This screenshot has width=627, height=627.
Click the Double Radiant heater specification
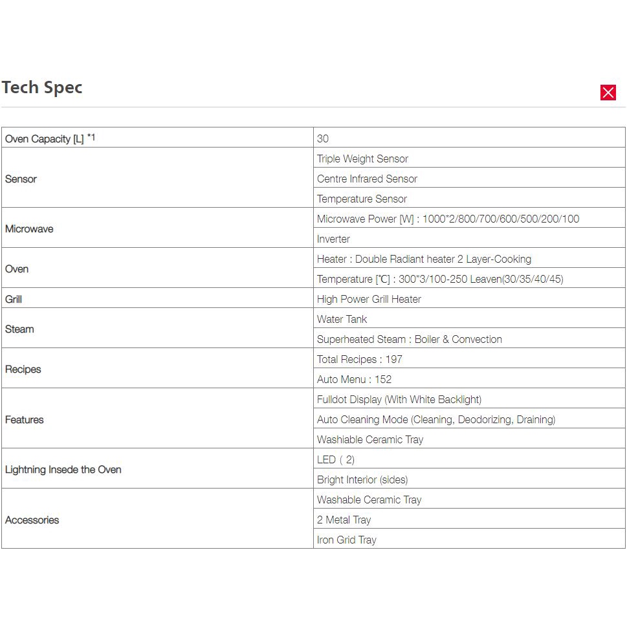click(x=424, y=259)
